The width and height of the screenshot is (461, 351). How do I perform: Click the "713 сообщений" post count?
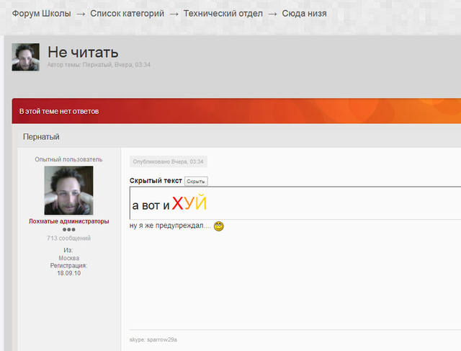[x=68, y=238]
